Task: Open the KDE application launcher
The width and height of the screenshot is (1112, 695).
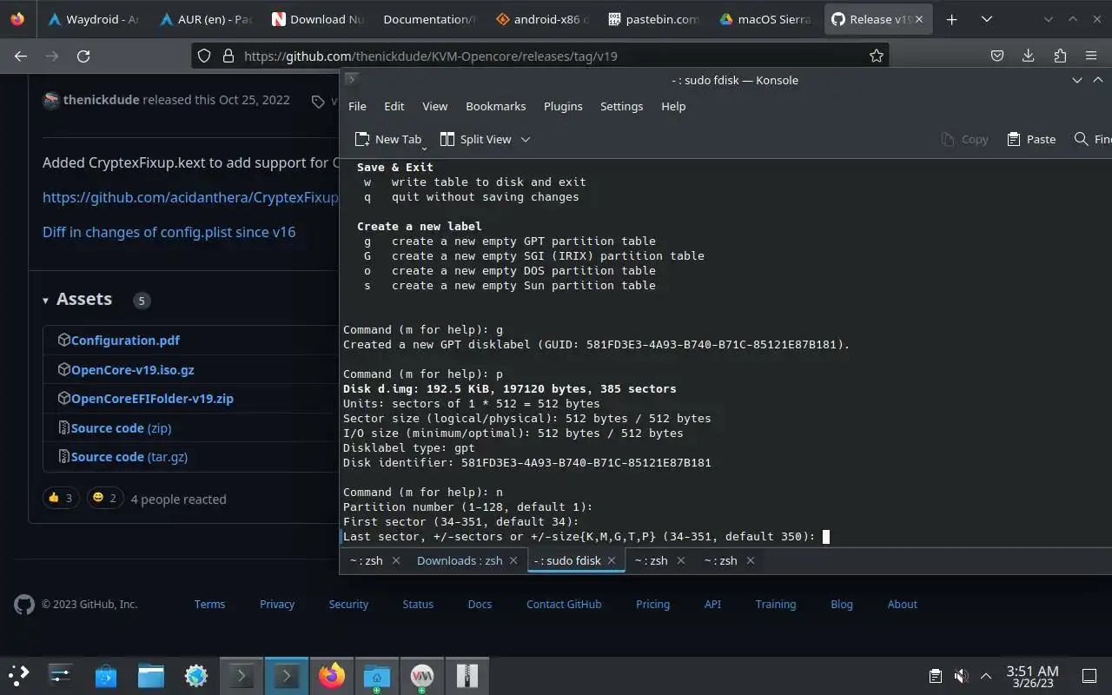Action: 18,675
